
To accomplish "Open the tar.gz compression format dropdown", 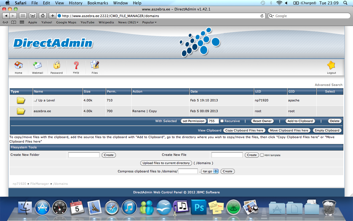I will (210, 171).
